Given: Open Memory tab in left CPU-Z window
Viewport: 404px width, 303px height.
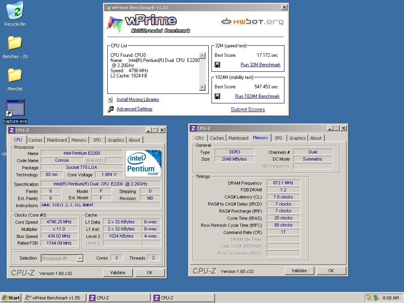Looking at the screenshot, I should coord(79,140).
